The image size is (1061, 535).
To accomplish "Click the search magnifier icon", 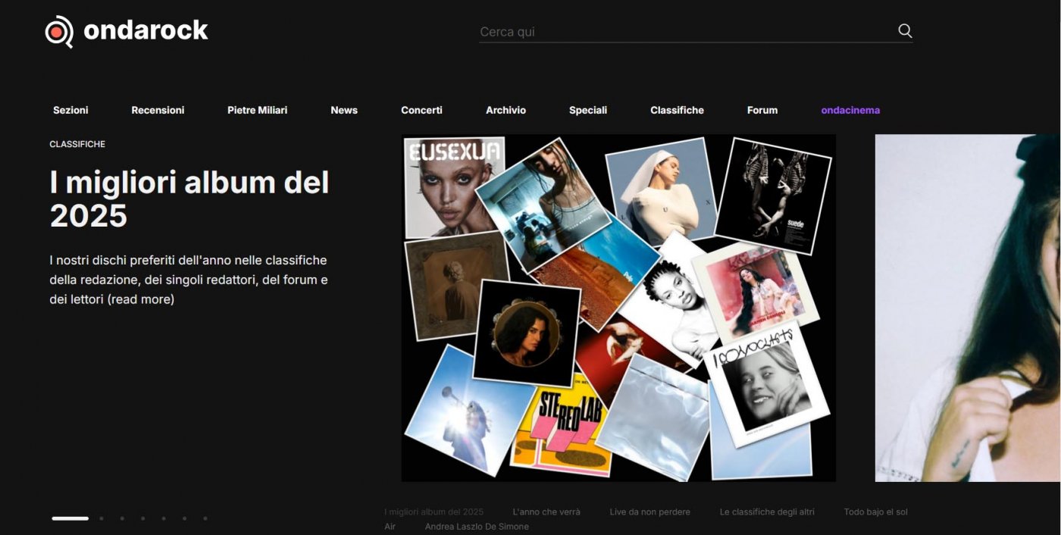I will coord(905,31).
